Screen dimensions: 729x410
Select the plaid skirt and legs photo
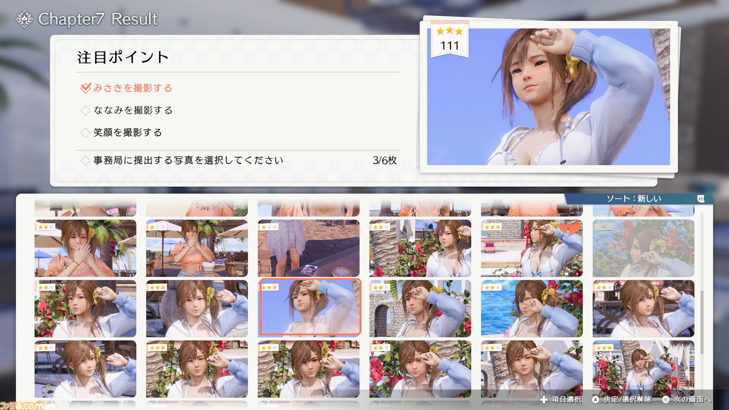[309, 248]
